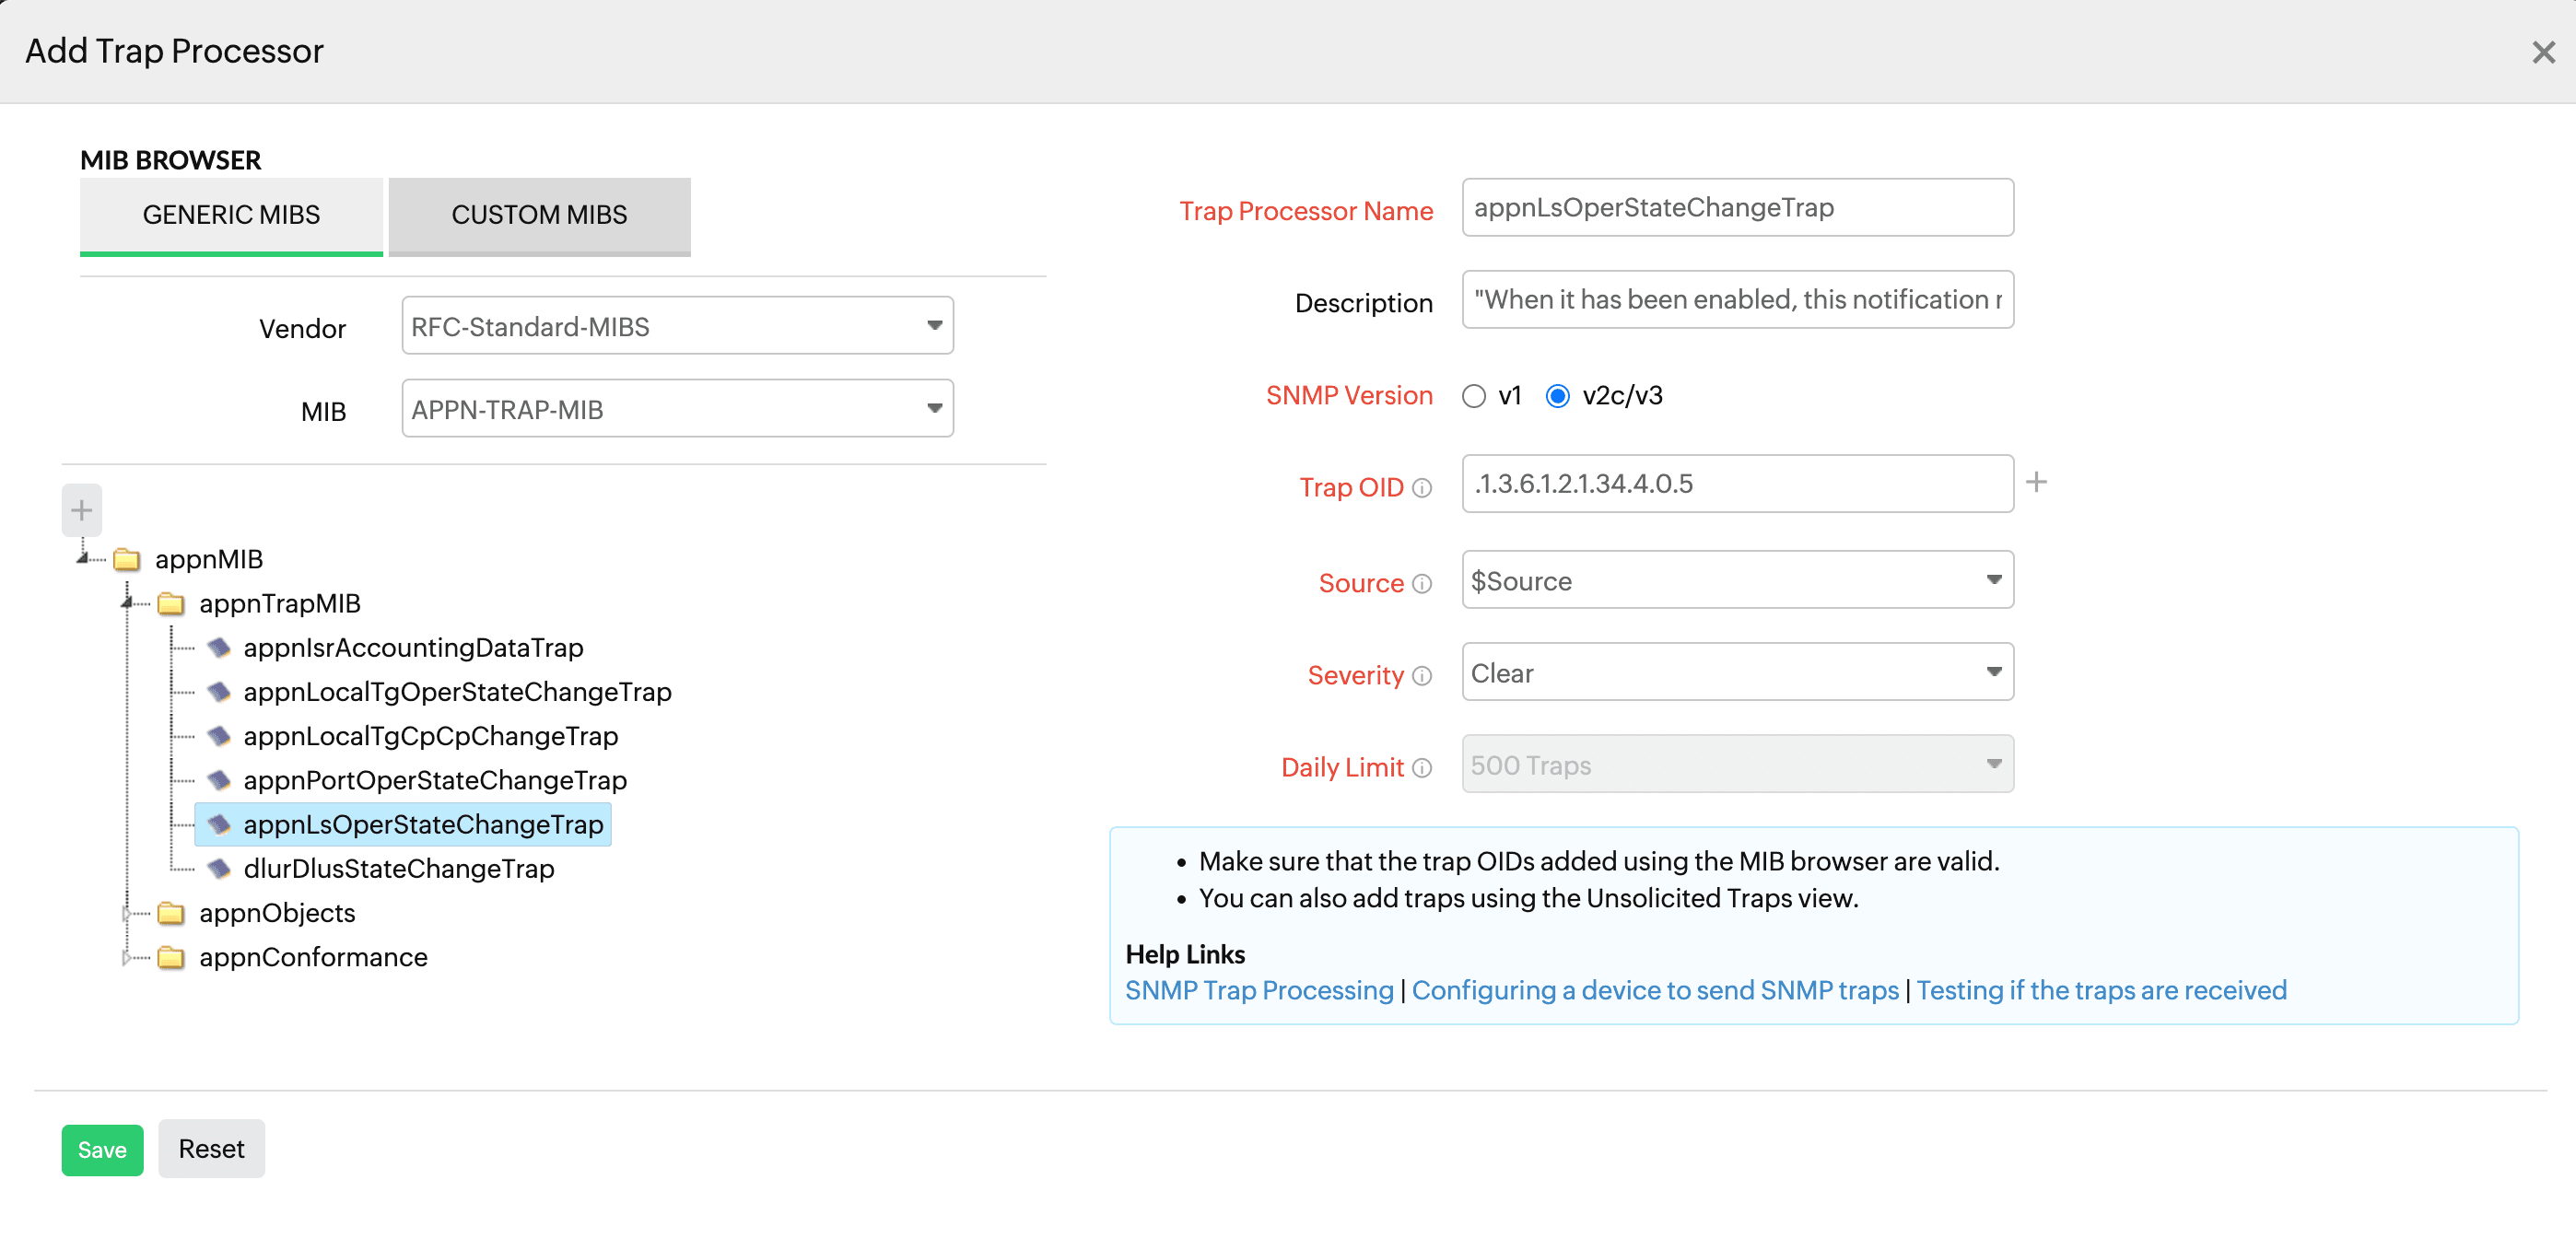Image resolution: width=2576 pixels, height=1238 pixels.
Task: Select the v2c/v3 SNMP version radio
Action: coord(1557,396)
